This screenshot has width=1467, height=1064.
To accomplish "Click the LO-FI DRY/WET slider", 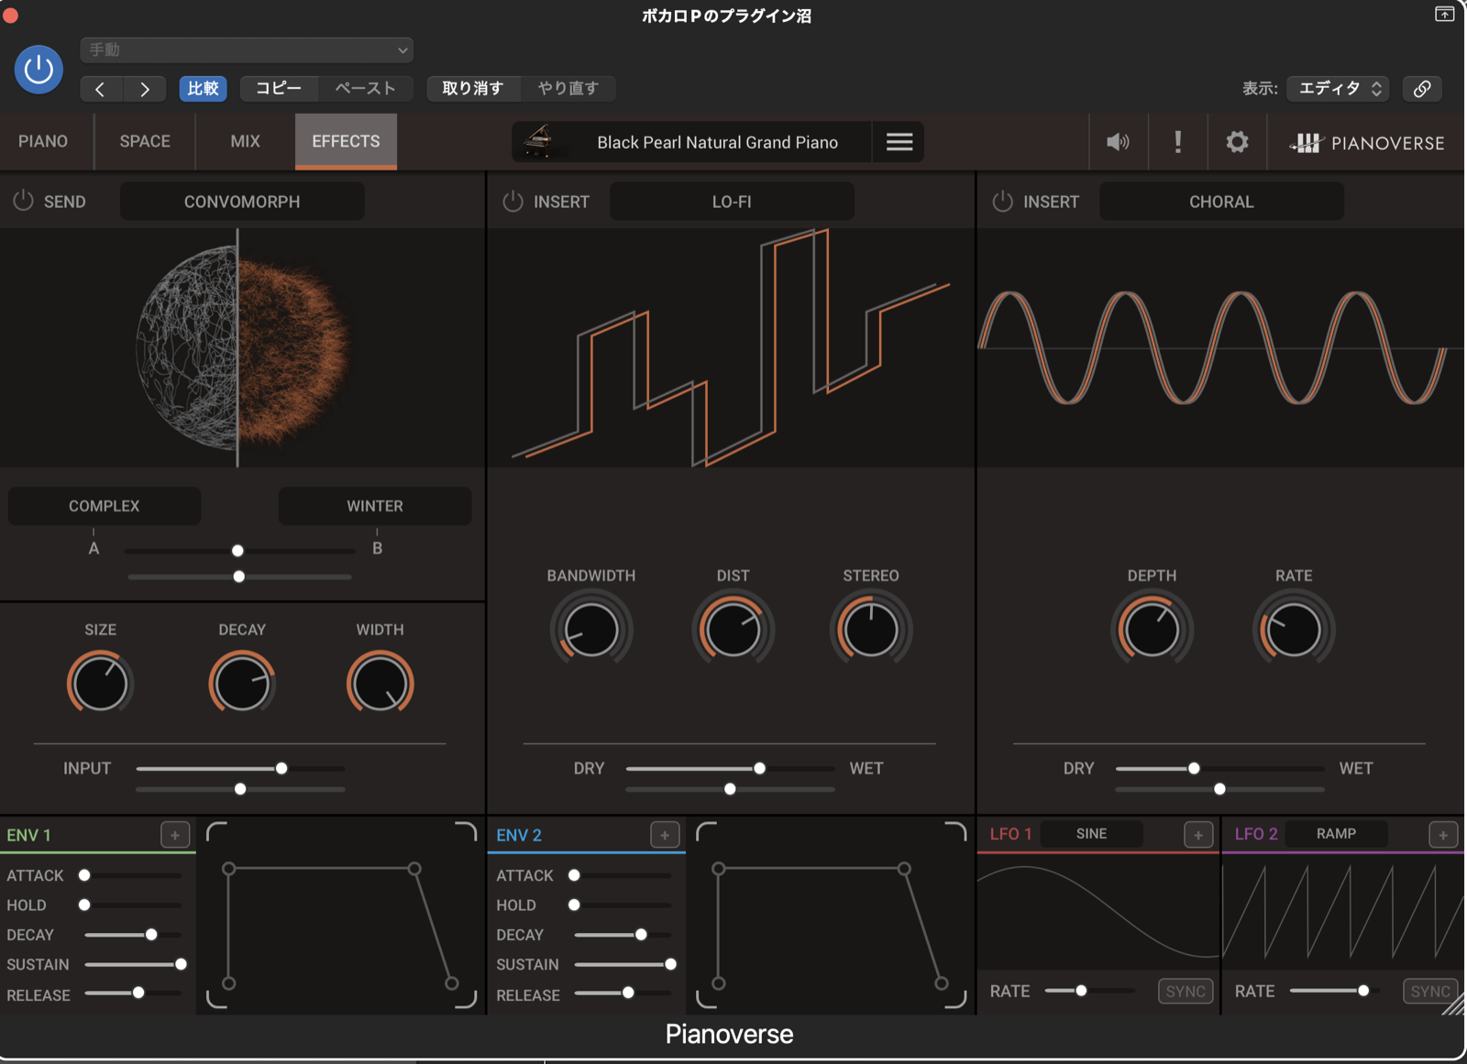I will pos(730,769).
